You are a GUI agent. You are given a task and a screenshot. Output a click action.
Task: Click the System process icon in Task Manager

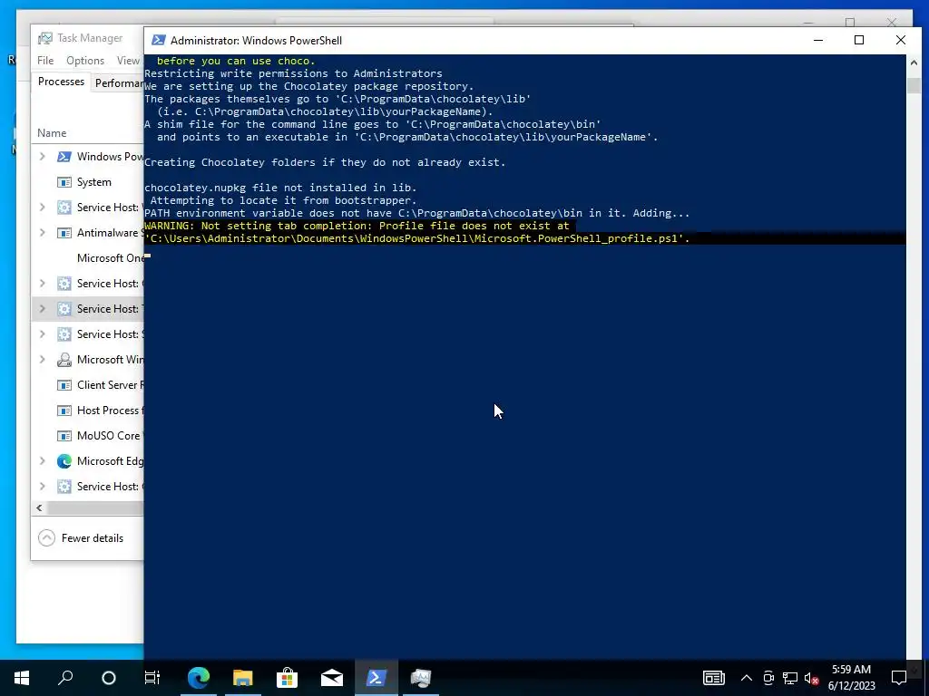[64, 182]
